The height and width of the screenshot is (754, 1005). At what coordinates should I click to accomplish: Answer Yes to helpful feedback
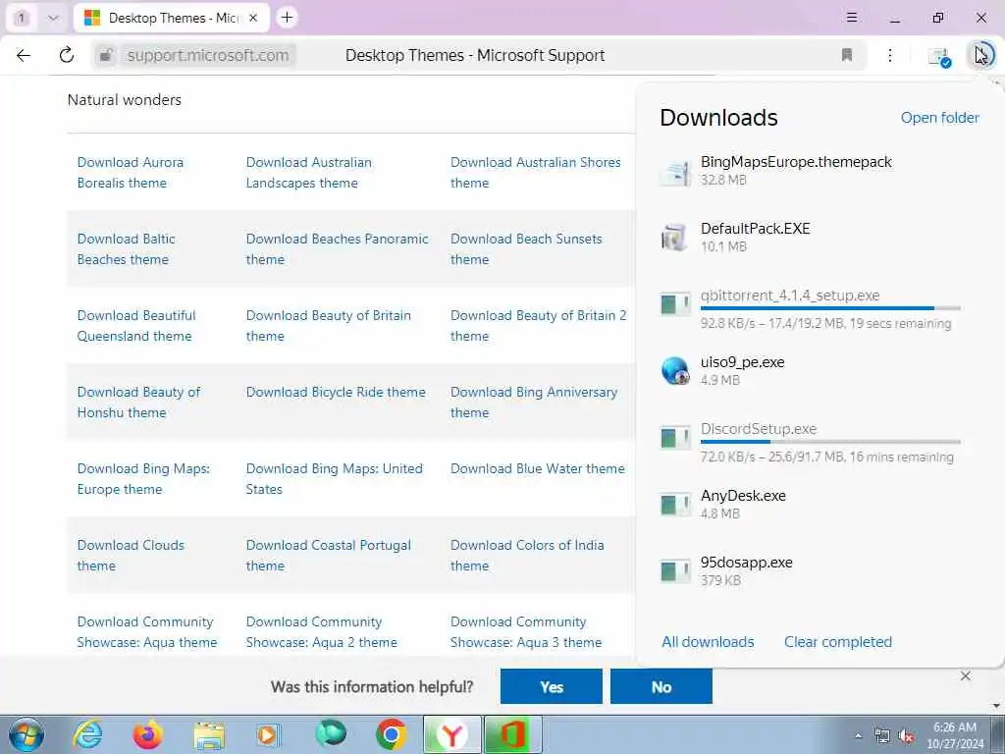(552, 686)
